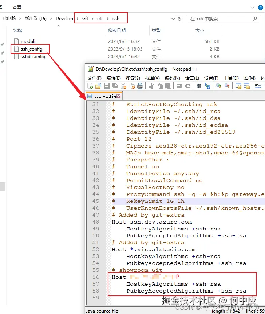
Task: Click the line Host ssh.dev.azure.com
Action: [x=152, y=222]
